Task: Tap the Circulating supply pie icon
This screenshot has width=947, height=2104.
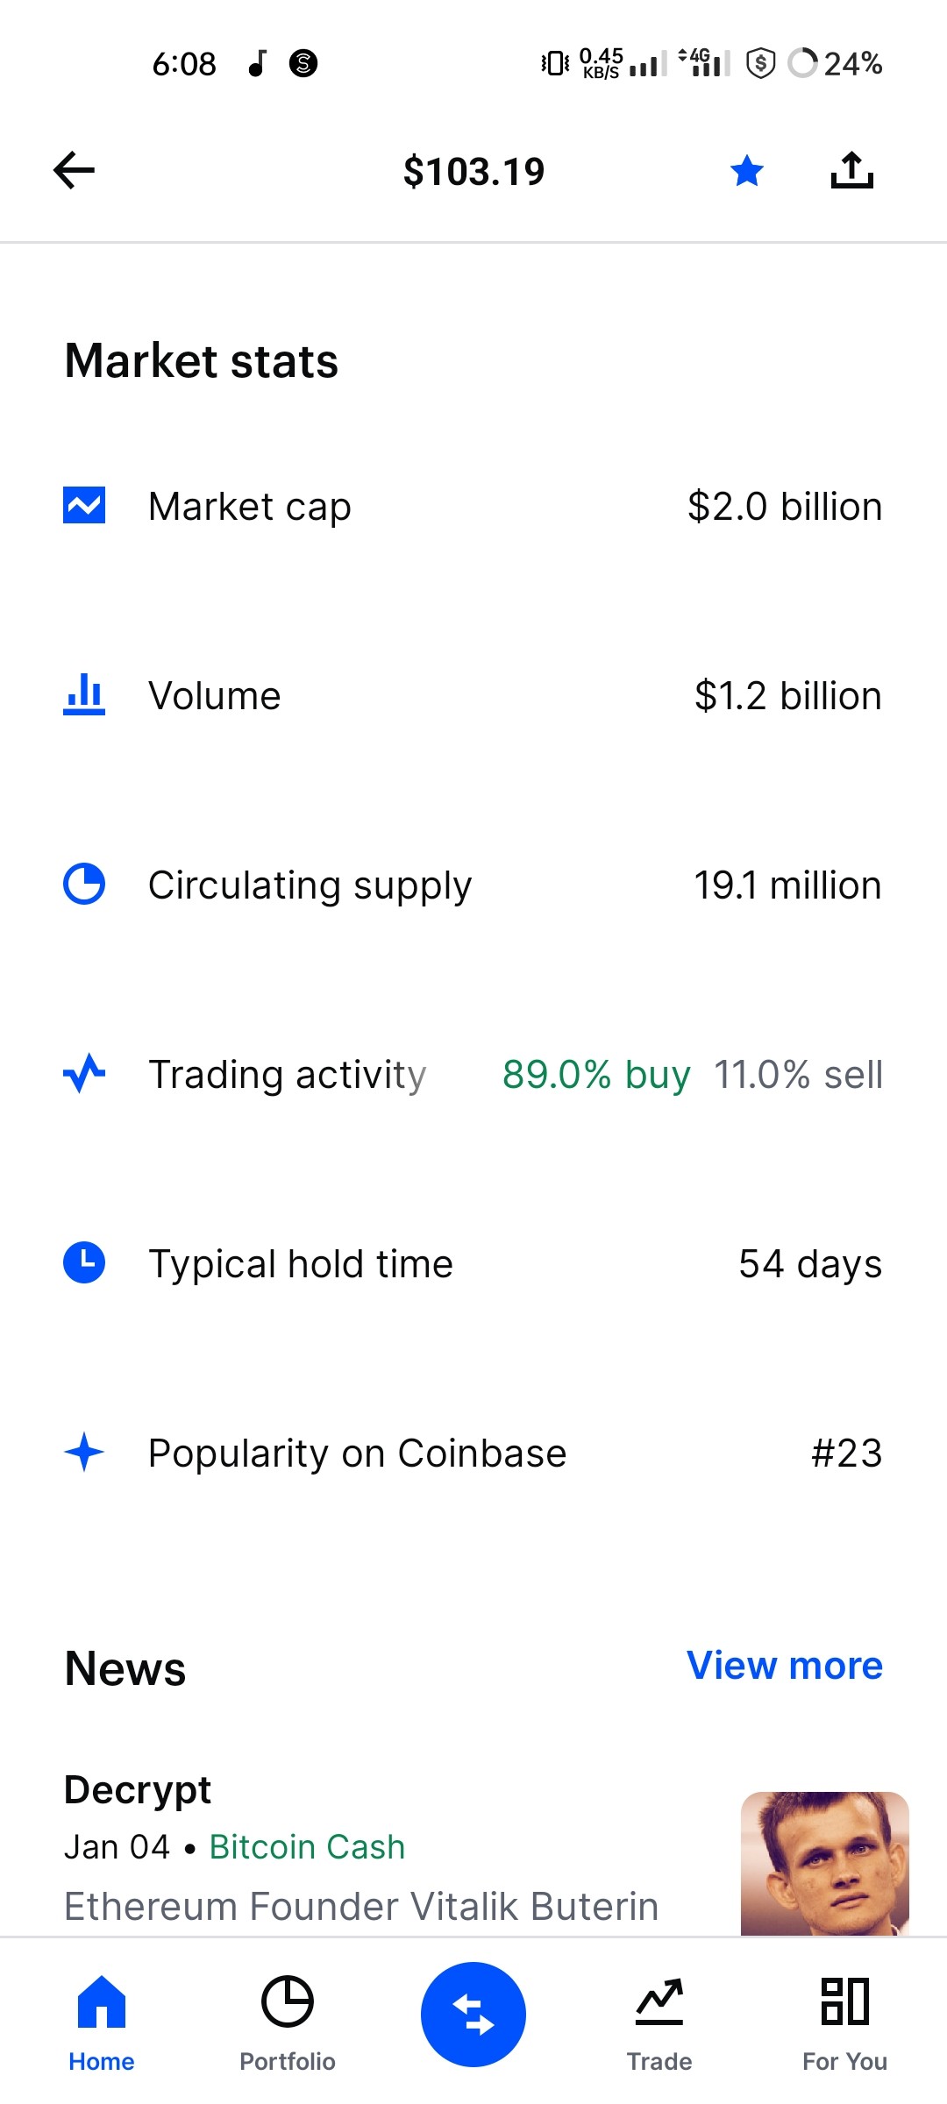Action: point(84,884)
